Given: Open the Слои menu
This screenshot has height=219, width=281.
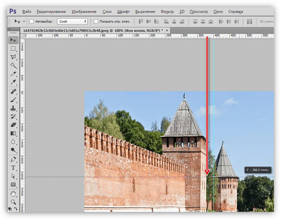Looking at the screenshot, I should pos(107,12).
